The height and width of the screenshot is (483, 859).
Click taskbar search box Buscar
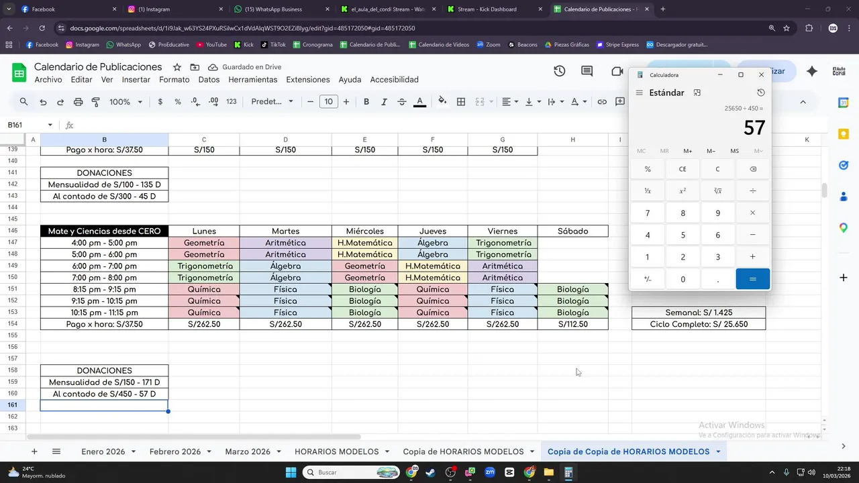(x=352, y=472)
